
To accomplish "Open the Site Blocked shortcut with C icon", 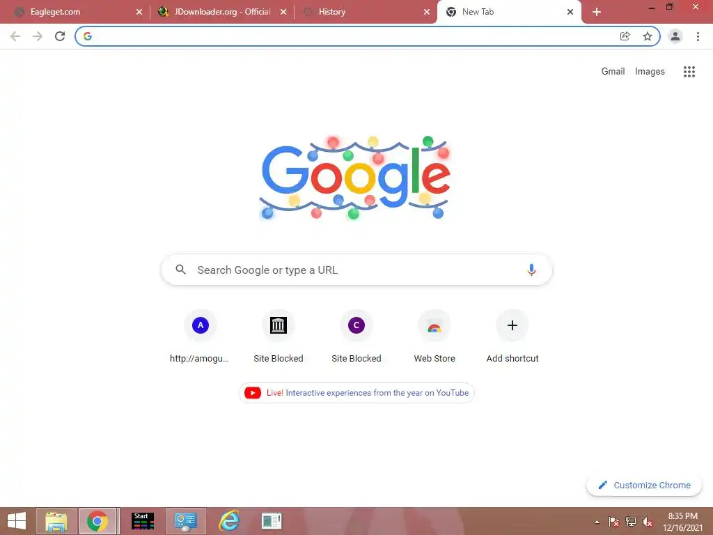I will 356,336.
